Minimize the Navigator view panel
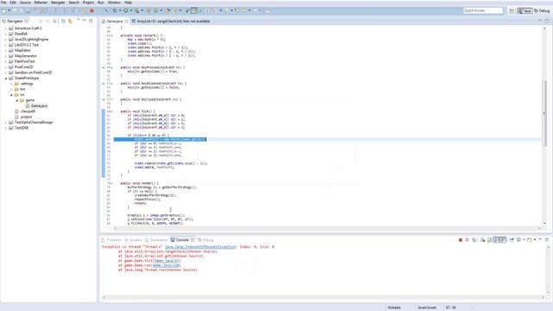This screenshot has height=311, width=553. [x=84, y=21]
